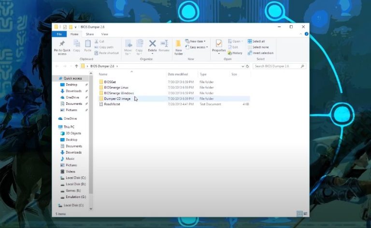Click the navigation pane scroll up arrow
This screenshot has height=228, width=371.
coord(91,73)
